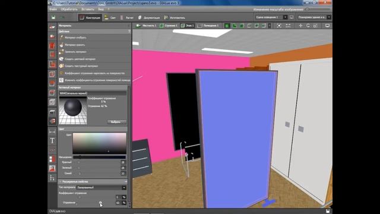Open the Вид menu
Viewport: 380px width, 214px height.
coord(101,10)
